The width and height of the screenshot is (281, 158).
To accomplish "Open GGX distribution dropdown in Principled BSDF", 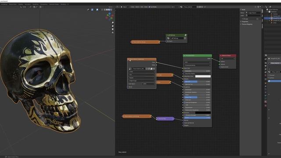I will 197,62.
